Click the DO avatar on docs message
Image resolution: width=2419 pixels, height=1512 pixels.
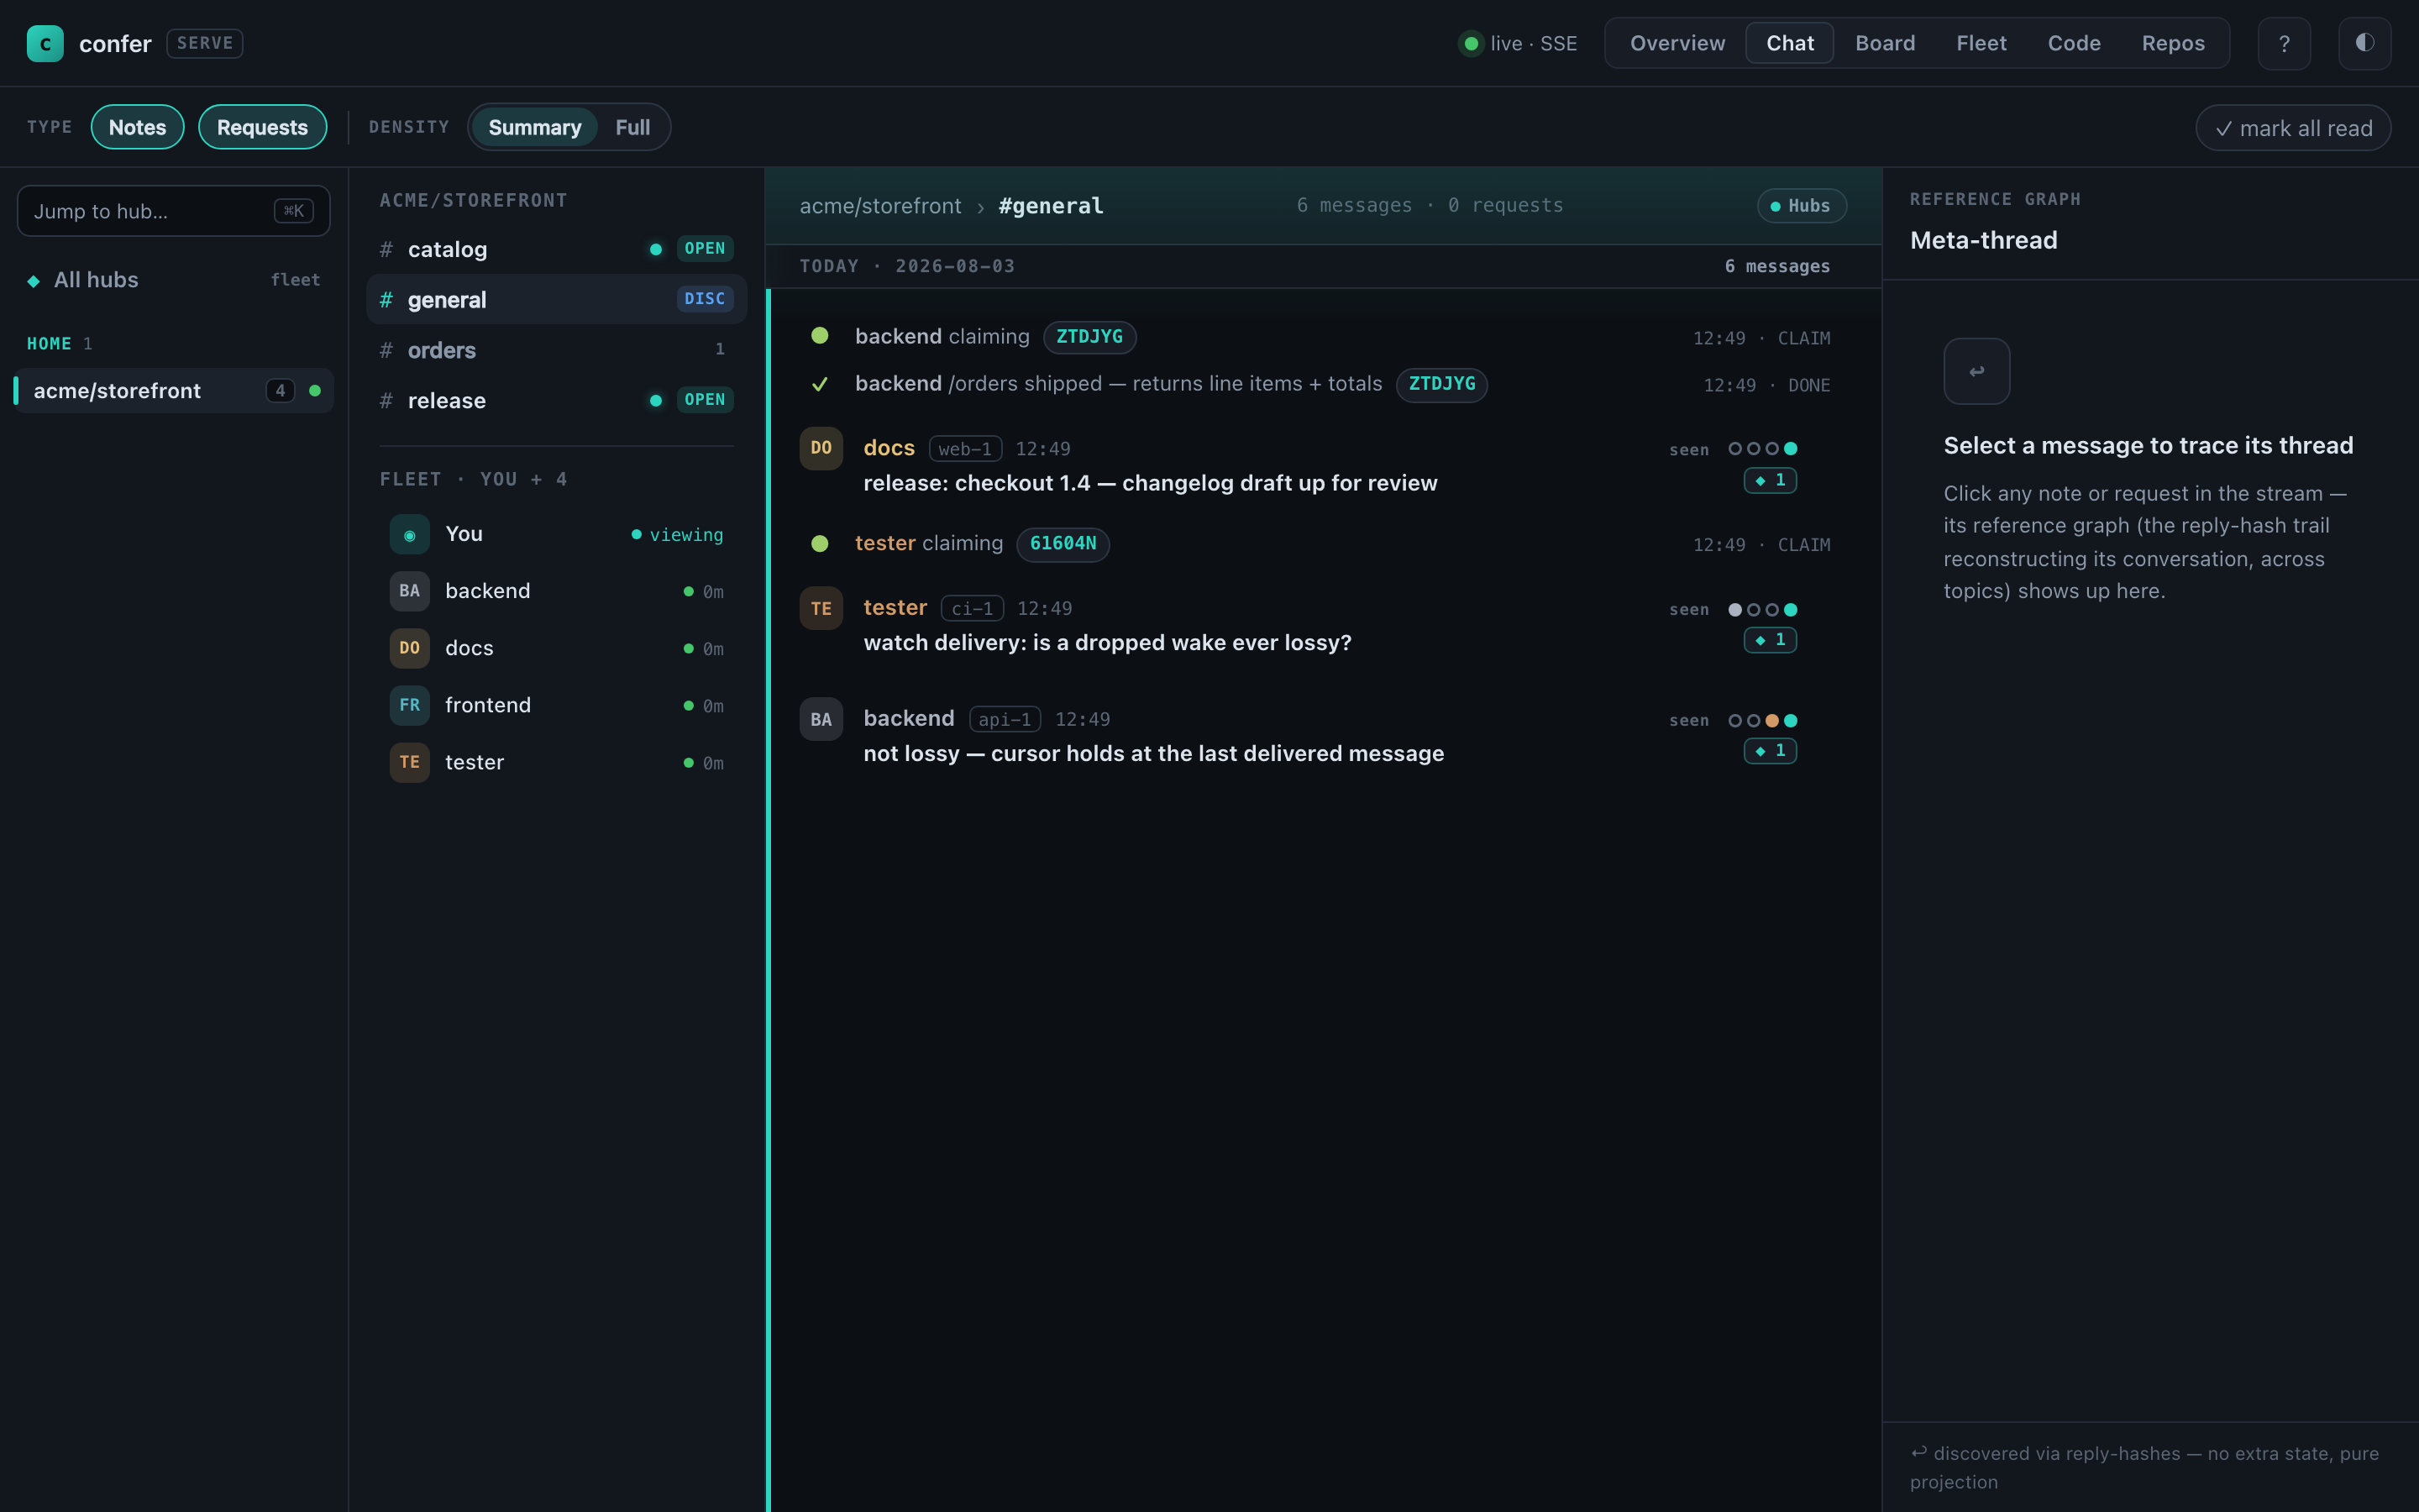[821, 448]
